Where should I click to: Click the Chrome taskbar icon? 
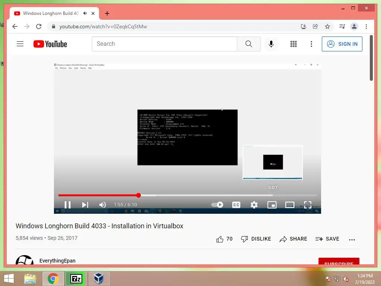[x=53, y=279]
